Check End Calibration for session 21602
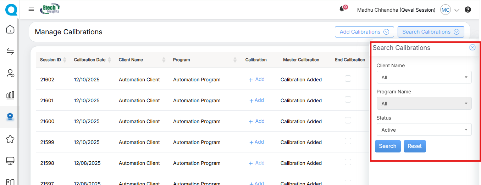This screenshot has height=185, width=481. point(348,79)
